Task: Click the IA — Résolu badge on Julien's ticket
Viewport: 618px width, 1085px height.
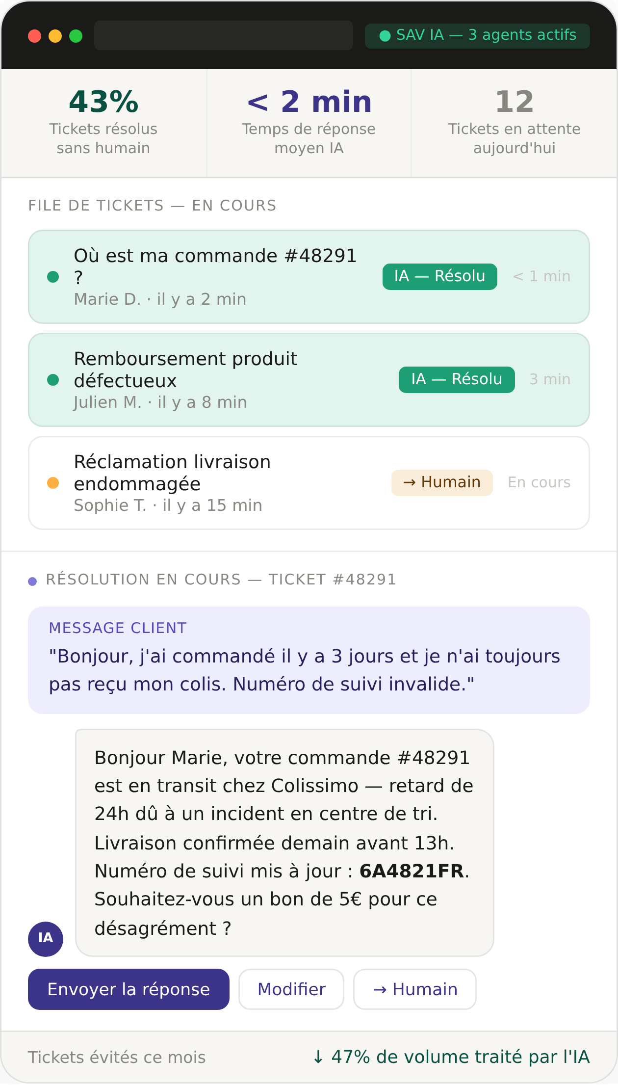Action: coord(457,379)
